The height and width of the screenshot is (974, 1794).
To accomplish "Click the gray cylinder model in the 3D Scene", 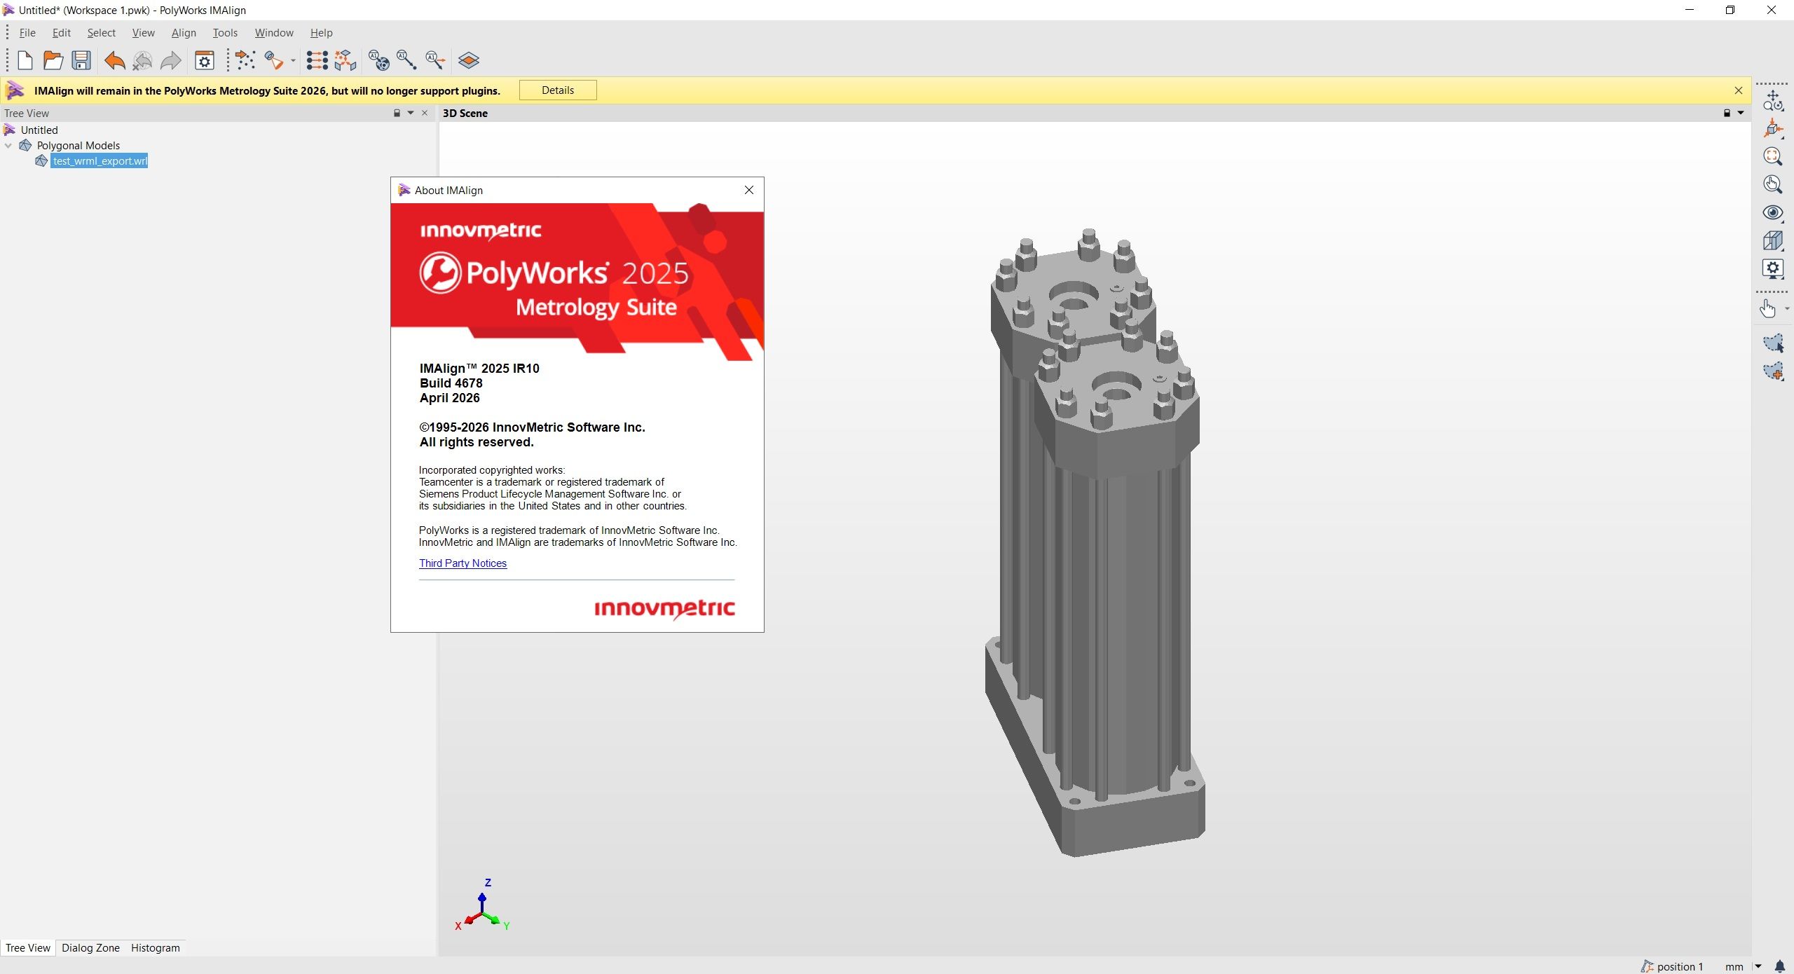I will (x=1097, y=542).
